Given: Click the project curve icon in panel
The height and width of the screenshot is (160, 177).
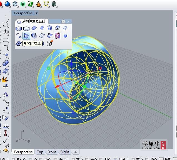Looking at the screenshot, I should (19, 28).
